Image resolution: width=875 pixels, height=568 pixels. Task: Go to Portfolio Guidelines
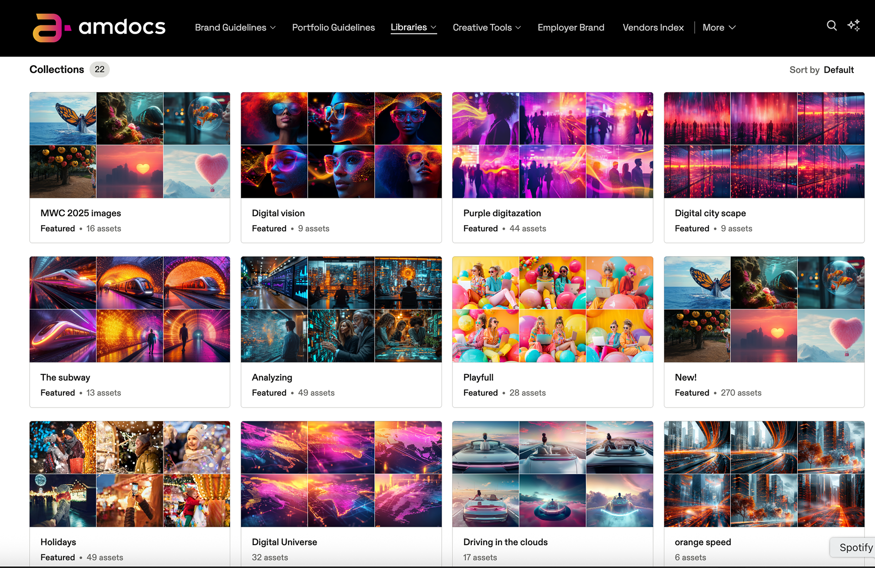(x=333, y=28)
